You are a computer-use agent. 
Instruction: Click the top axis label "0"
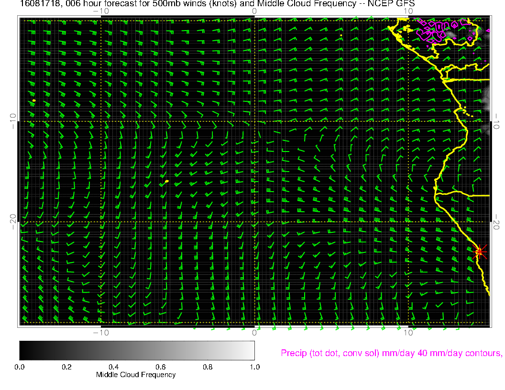coord(254,11)
